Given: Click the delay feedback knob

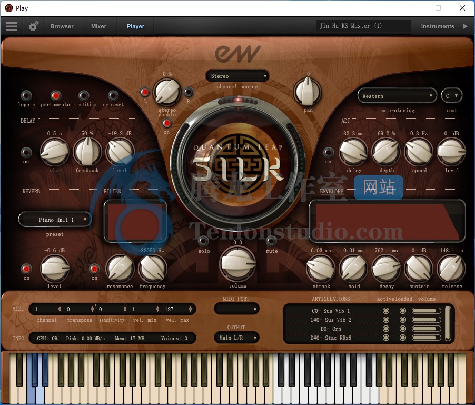Looking at the screenshot, I should tap(87, 152).
